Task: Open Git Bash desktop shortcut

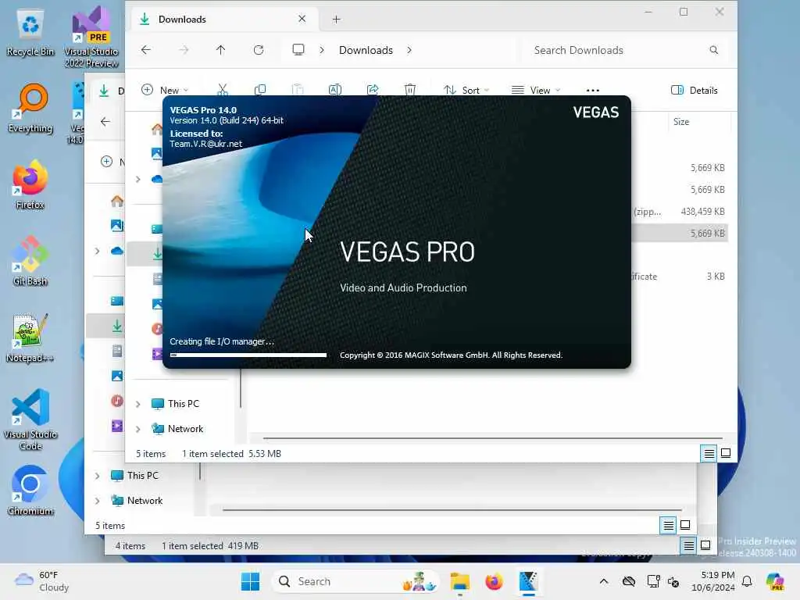Action: 30,261
